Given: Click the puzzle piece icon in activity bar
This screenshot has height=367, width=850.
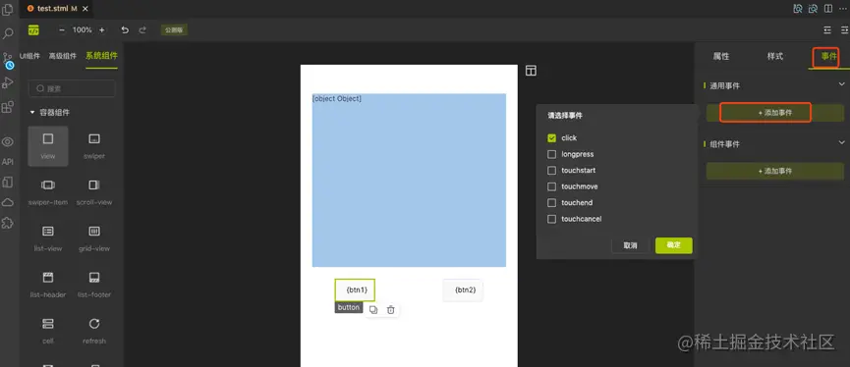Looking at the screenshot, I should click(8, 223).
